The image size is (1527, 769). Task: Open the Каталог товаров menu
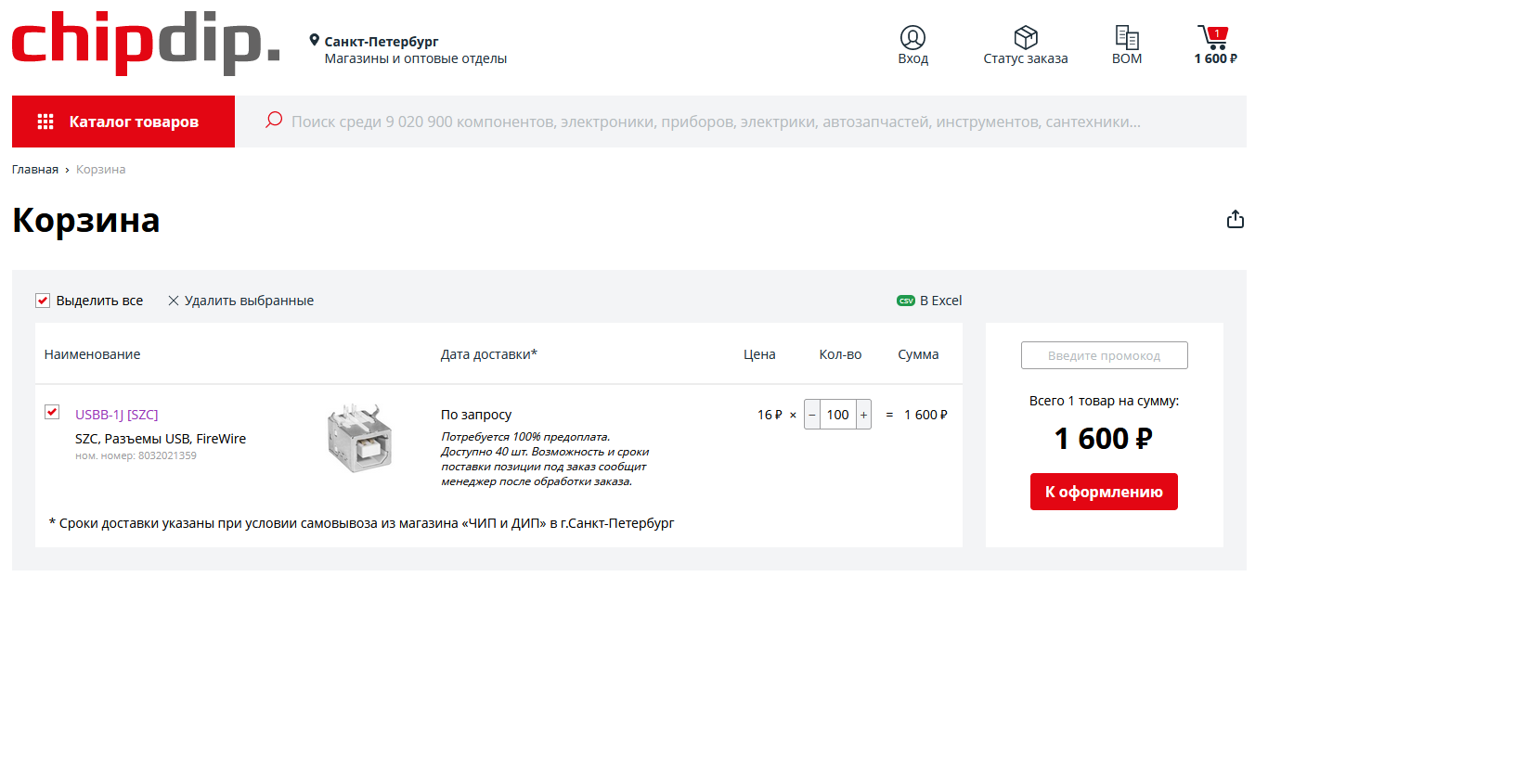[123, 122]
